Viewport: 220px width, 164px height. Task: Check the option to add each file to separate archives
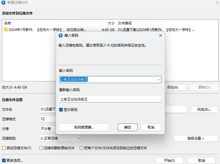coord(82,148)
